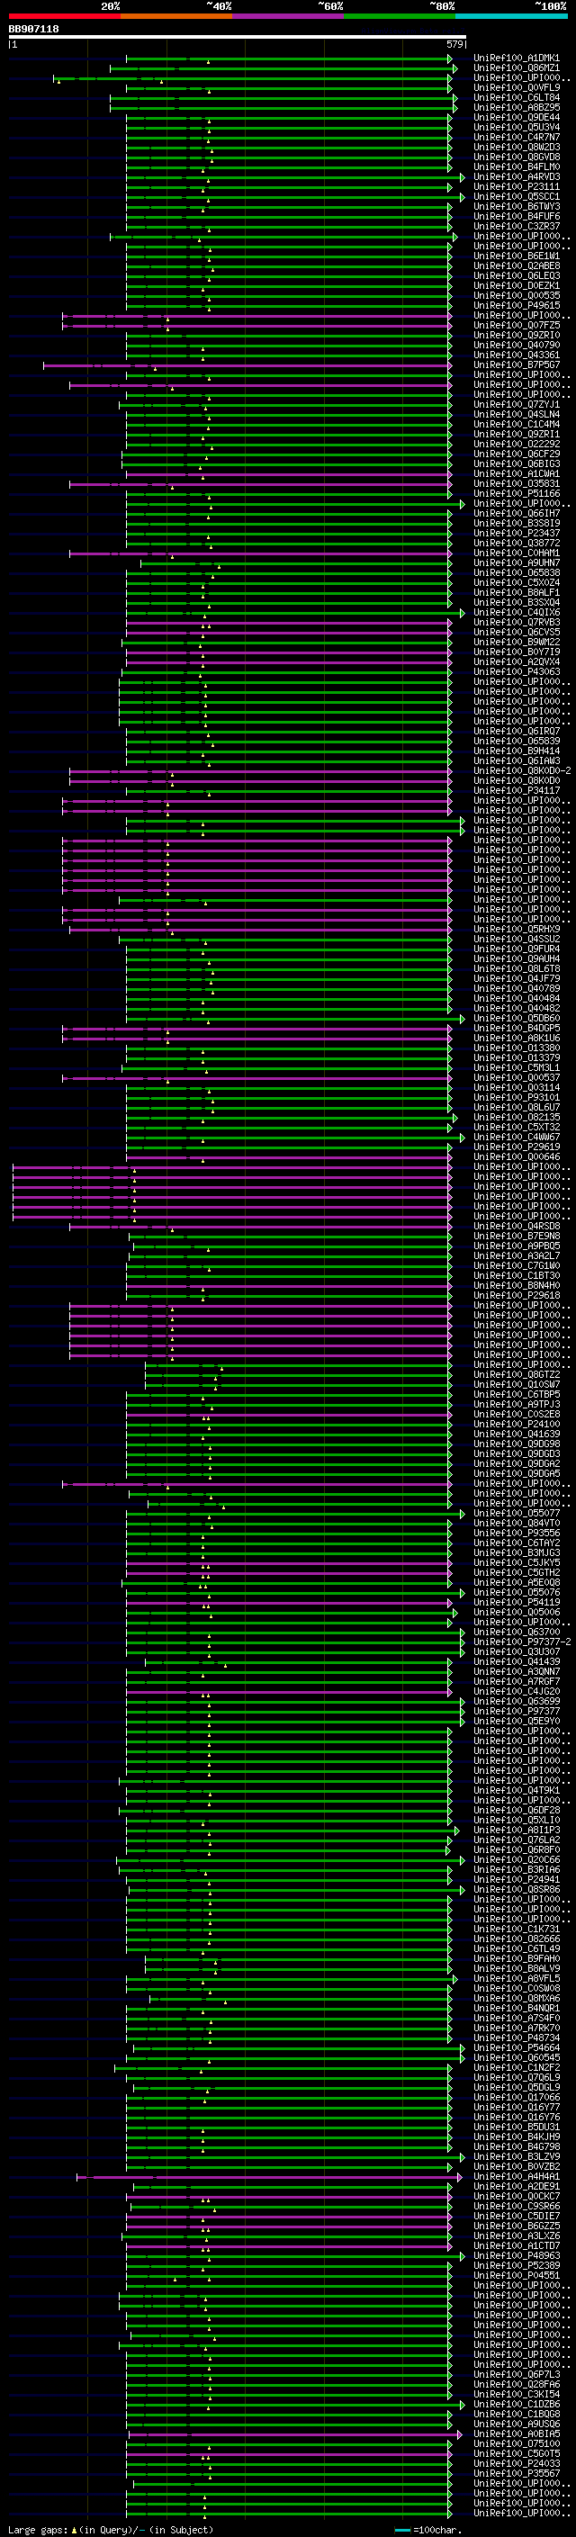The width and height of the screenshot is (576, 2537).
Task: Open hit UniRef100_Q00646
Action: pyautogui.click(x=517, y=1157)
